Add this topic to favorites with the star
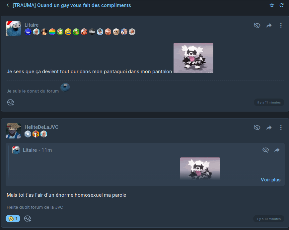289x230 pixels. [x=272, y=5]
